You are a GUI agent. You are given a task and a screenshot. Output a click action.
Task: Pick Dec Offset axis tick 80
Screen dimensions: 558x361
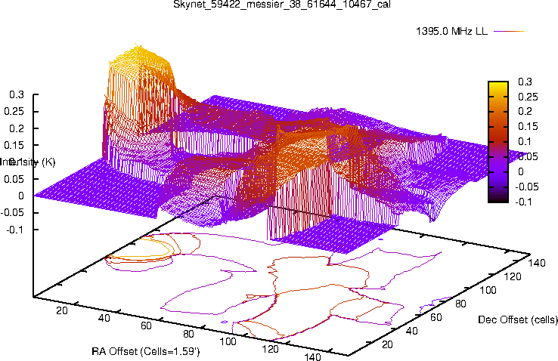[460, 304]
